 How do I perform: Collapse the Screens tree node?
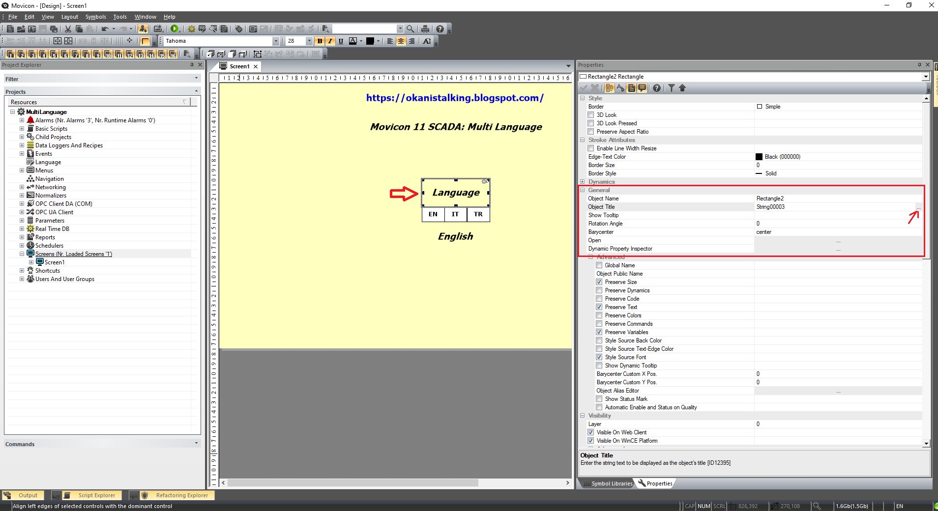pos(22,254)
